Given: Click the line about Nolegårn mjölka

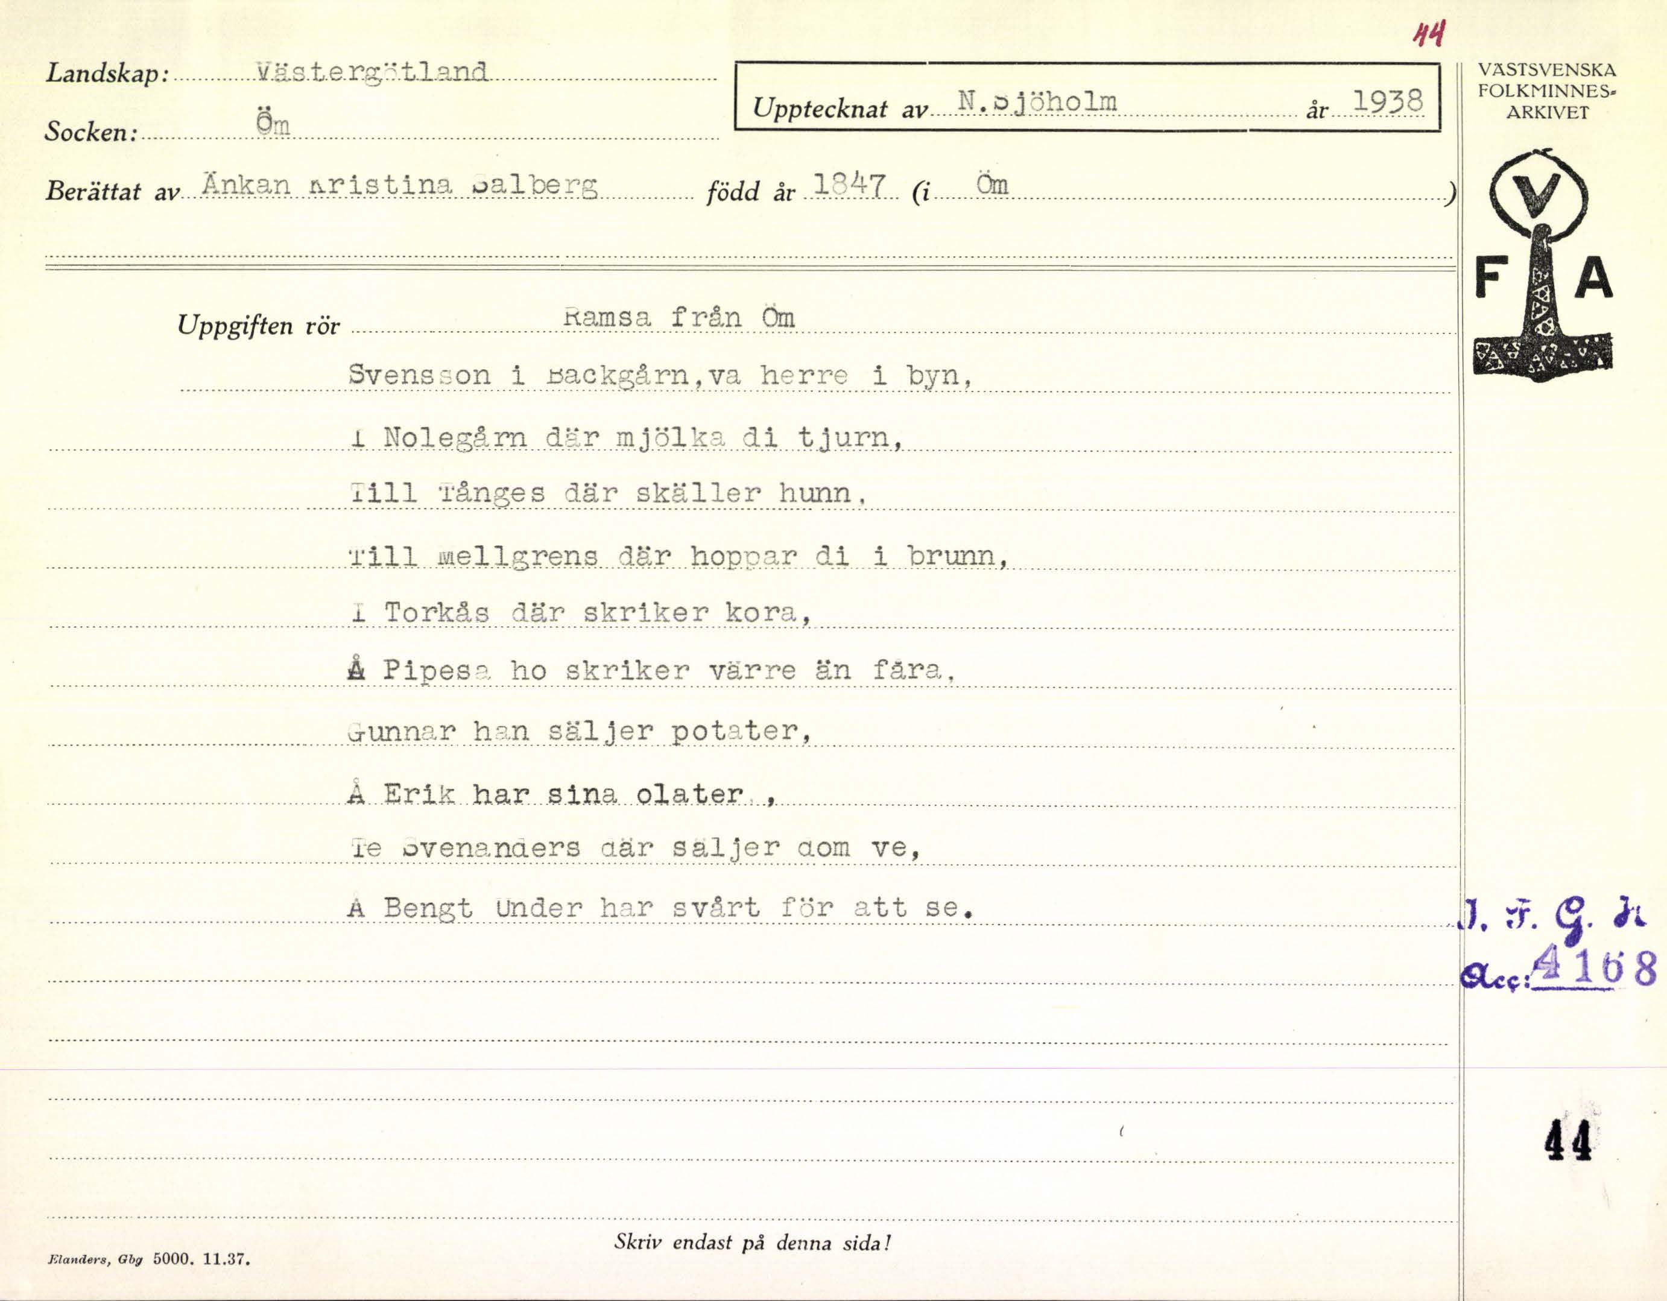Looking at the screenshot, I should click(626, 437).
